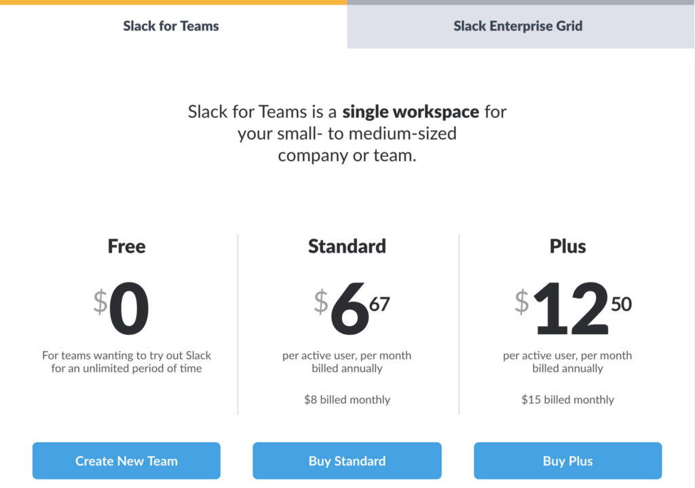Click the Buy Plus button

tap(567, 460)
